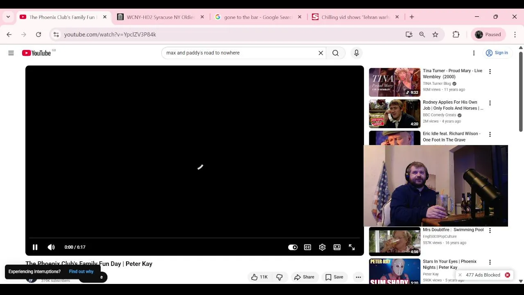Open the YouTube hamburger guide menu
This screenshot has height=295, width=524.
[x=11, y=53]
